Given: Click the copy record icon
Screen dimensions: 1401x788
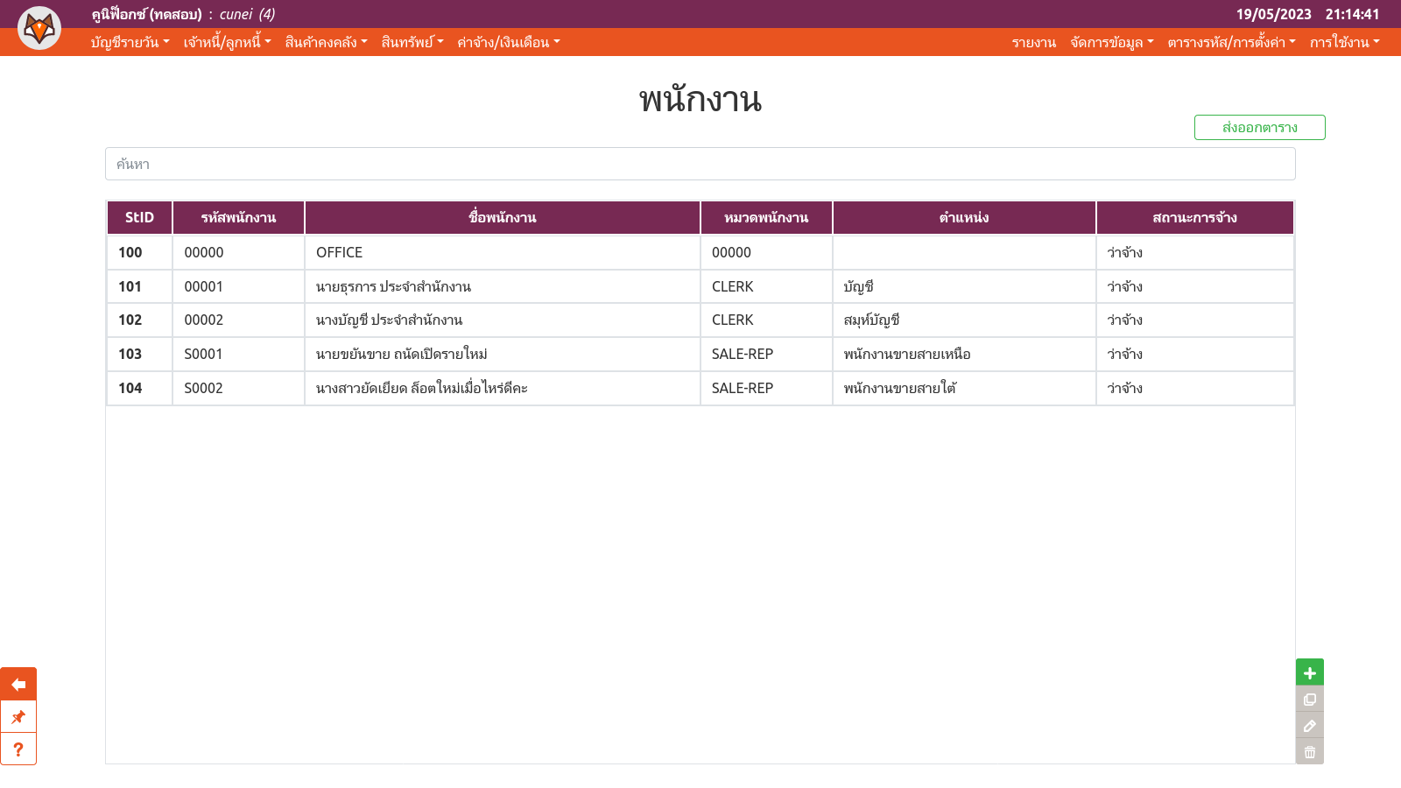Looking at the screenshot, I should coord(1309,700).
